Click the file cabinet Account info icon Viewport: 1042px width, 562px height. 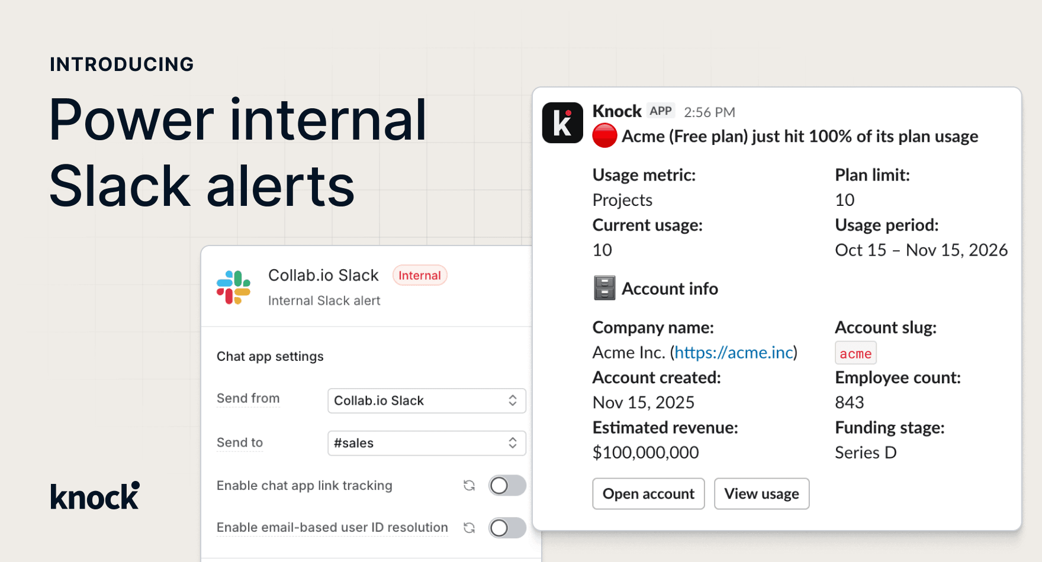click(x=604, y=288)
